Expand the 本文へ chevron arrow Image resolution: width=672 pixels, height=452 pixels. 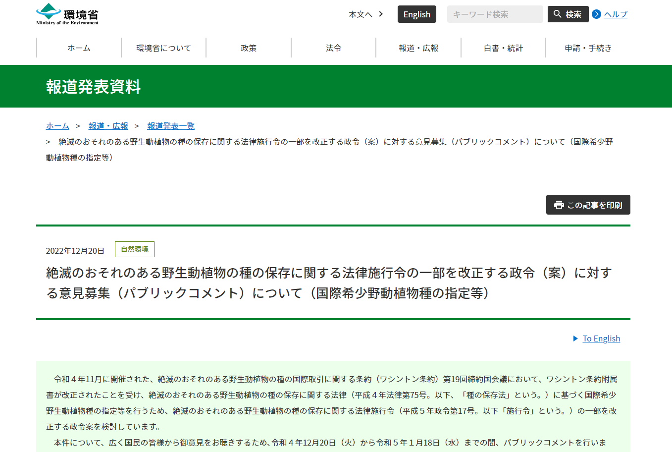point(381,14)
